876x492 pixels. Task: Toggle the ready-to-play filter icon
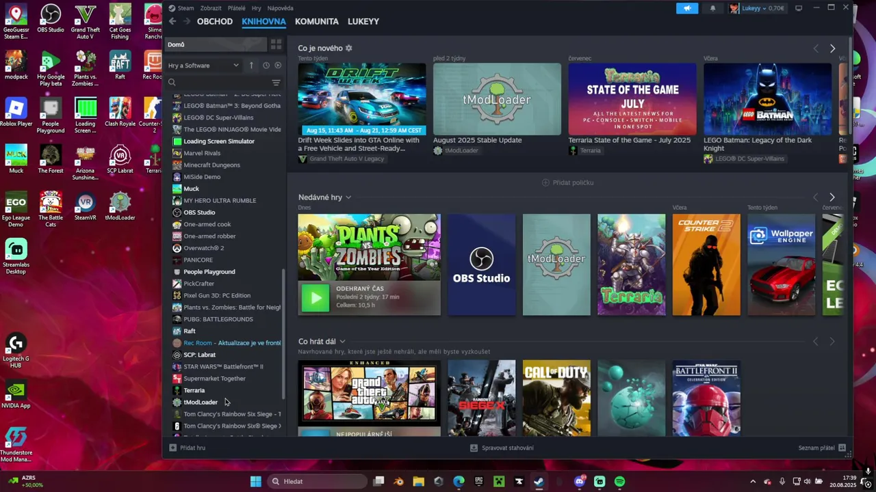click(278, 66)
